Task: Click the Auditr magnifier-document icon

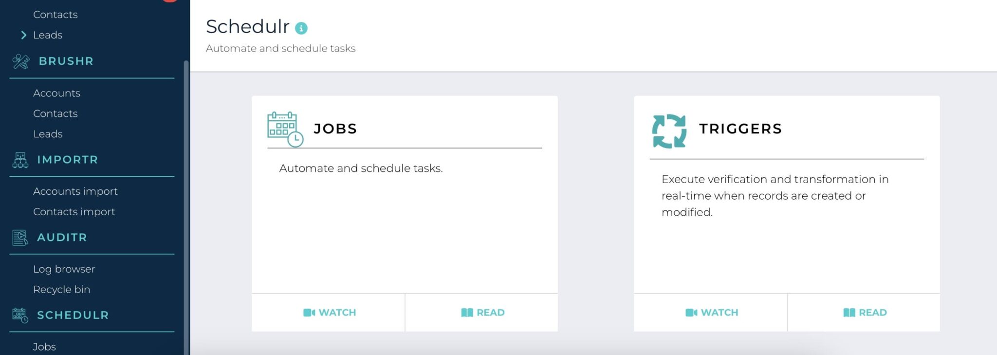Action: tap(19, 237)
